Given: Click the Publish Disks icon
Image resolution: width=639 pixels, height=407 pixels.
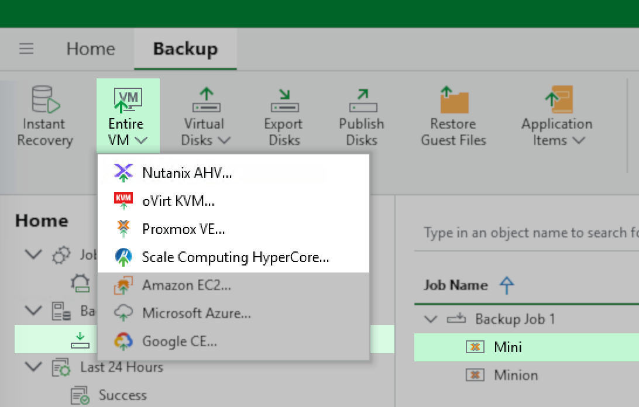Looking at the screenshot, I should coord(362,99).
